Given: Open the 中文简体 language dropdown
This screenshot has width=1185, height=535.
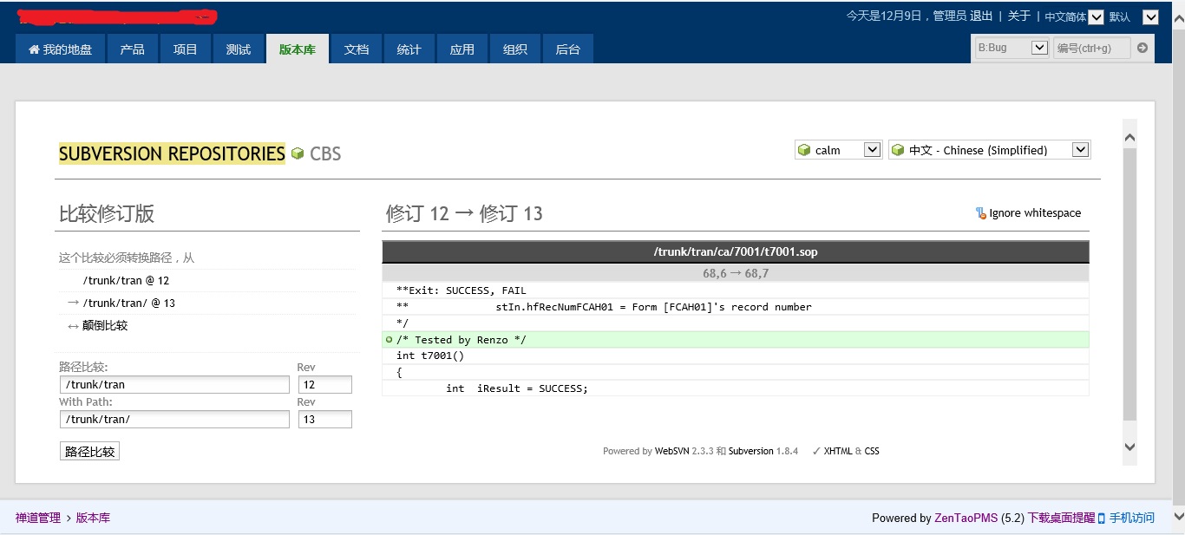Looking at the screenshot, I should (x=1074, y=16).
